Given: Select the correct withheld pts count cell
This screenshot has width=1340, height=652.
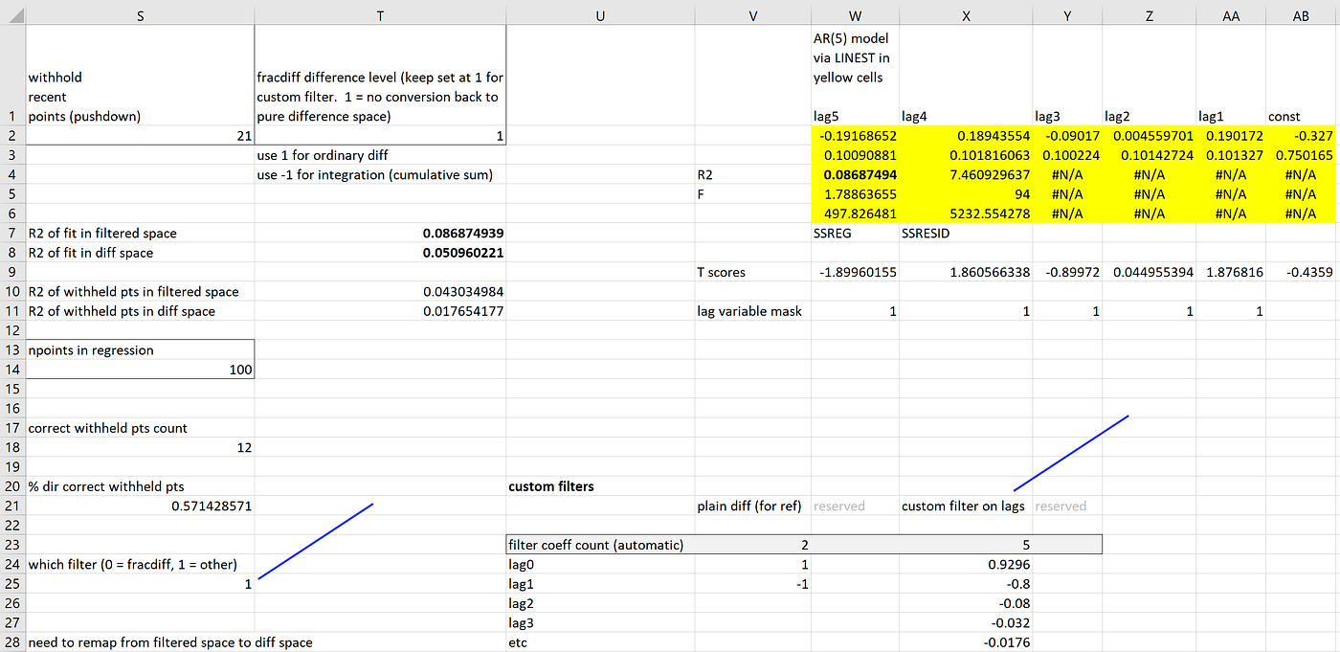Looking at the screenshot, I should point(140,447).
